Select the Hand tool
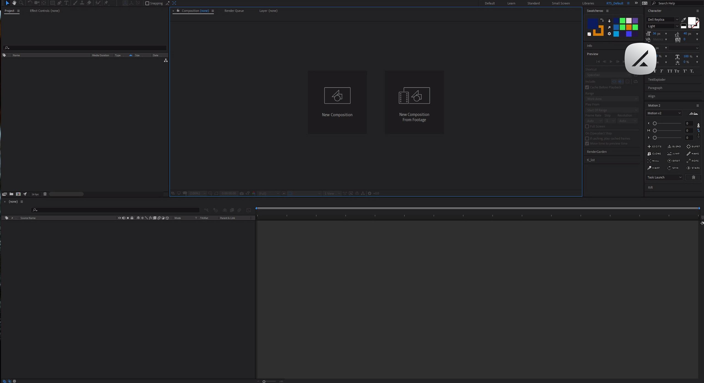Screen dimensions: 704x383 (x=14, y=3)
